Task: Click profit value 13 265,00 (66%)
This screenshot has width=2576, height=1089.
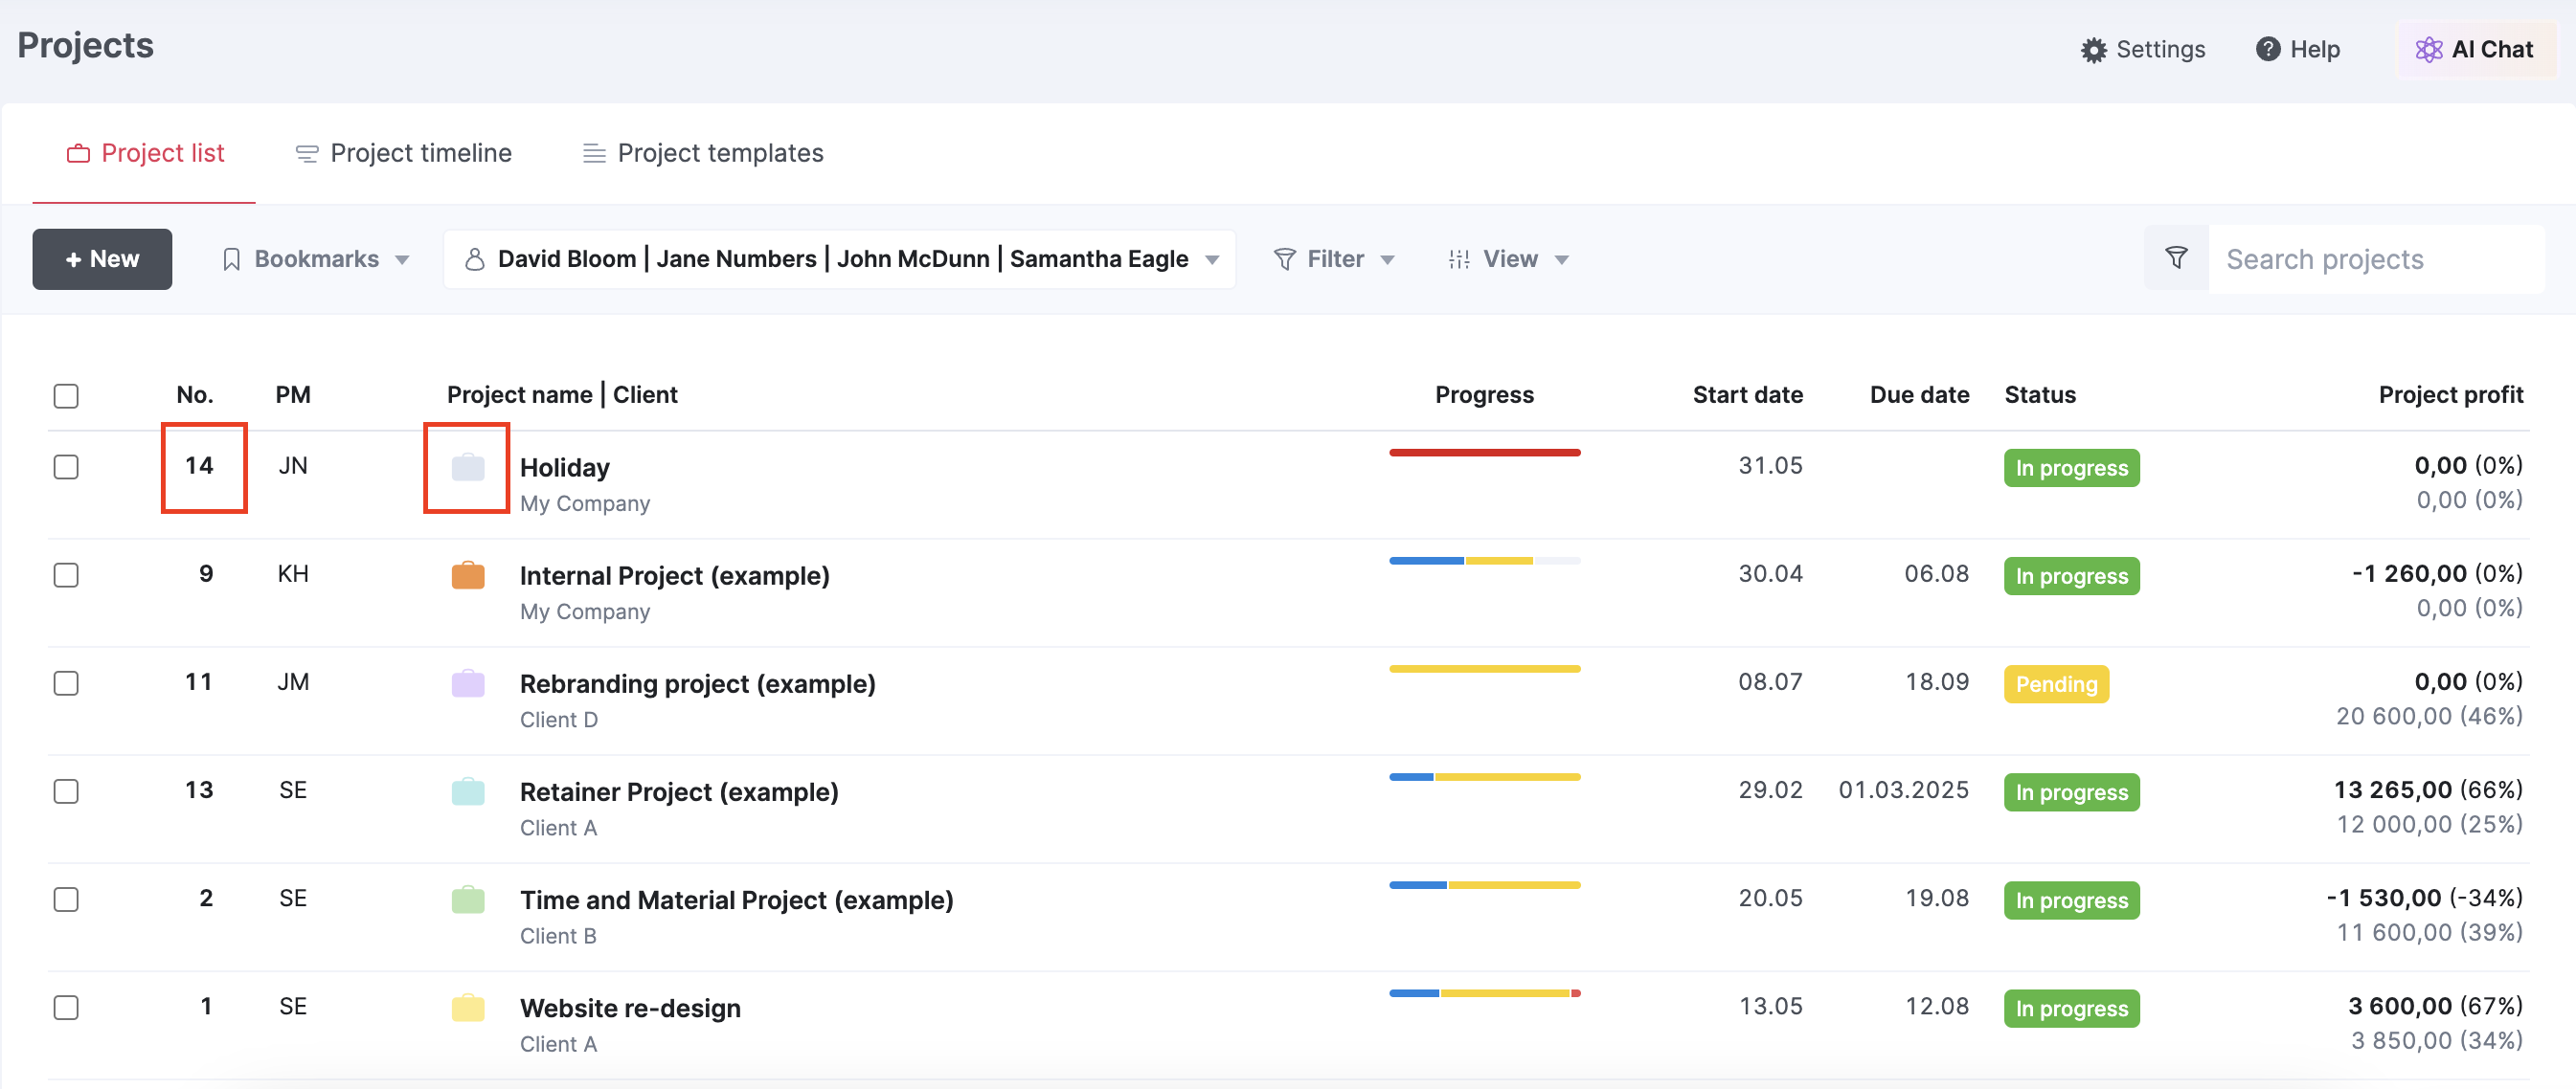Action: [x=2428, y=790]
